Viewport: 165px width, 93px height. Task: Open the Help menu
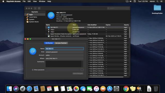tap(49, 1)
